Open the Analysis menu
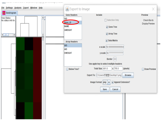The width and height of the screenshot is (162, 121). 18,8
